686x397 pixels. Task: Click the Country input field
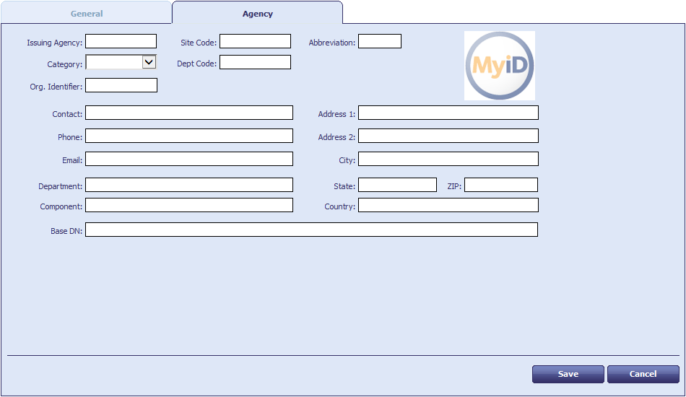[x=448, y=205]
